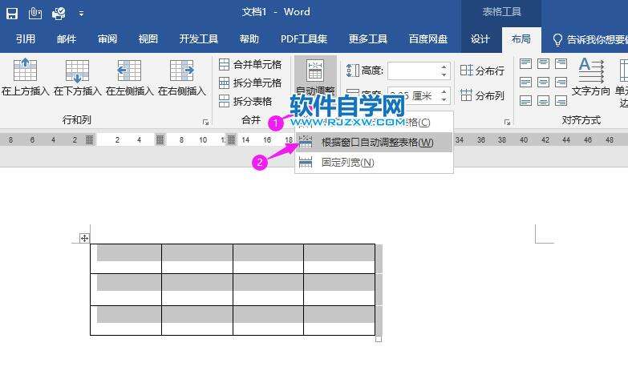
Task: Select align bottom right icon
Action: coord(561,100)
